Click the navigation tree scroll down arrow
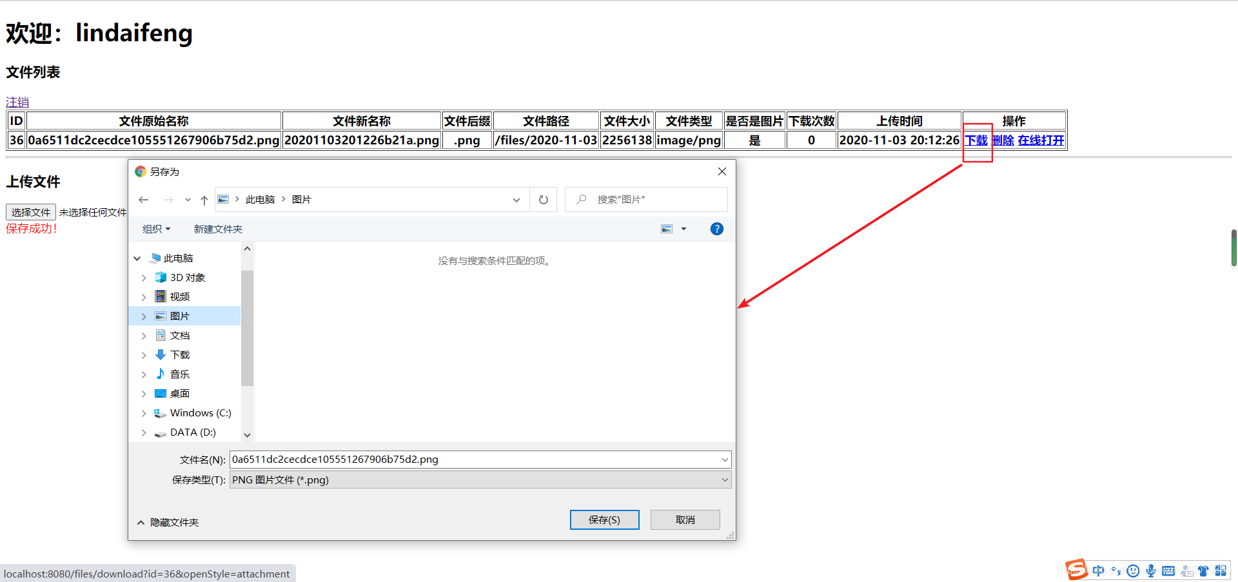Screen dimensions: 1238x582 point(247,435)
